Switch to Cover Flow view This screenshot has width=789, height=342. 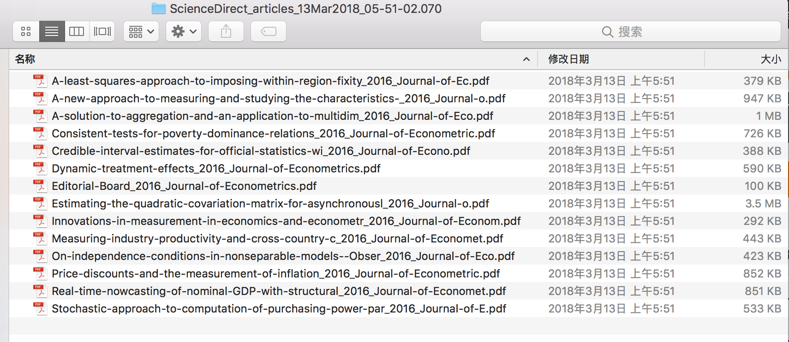pyautogui.click(x=102, y=31)
